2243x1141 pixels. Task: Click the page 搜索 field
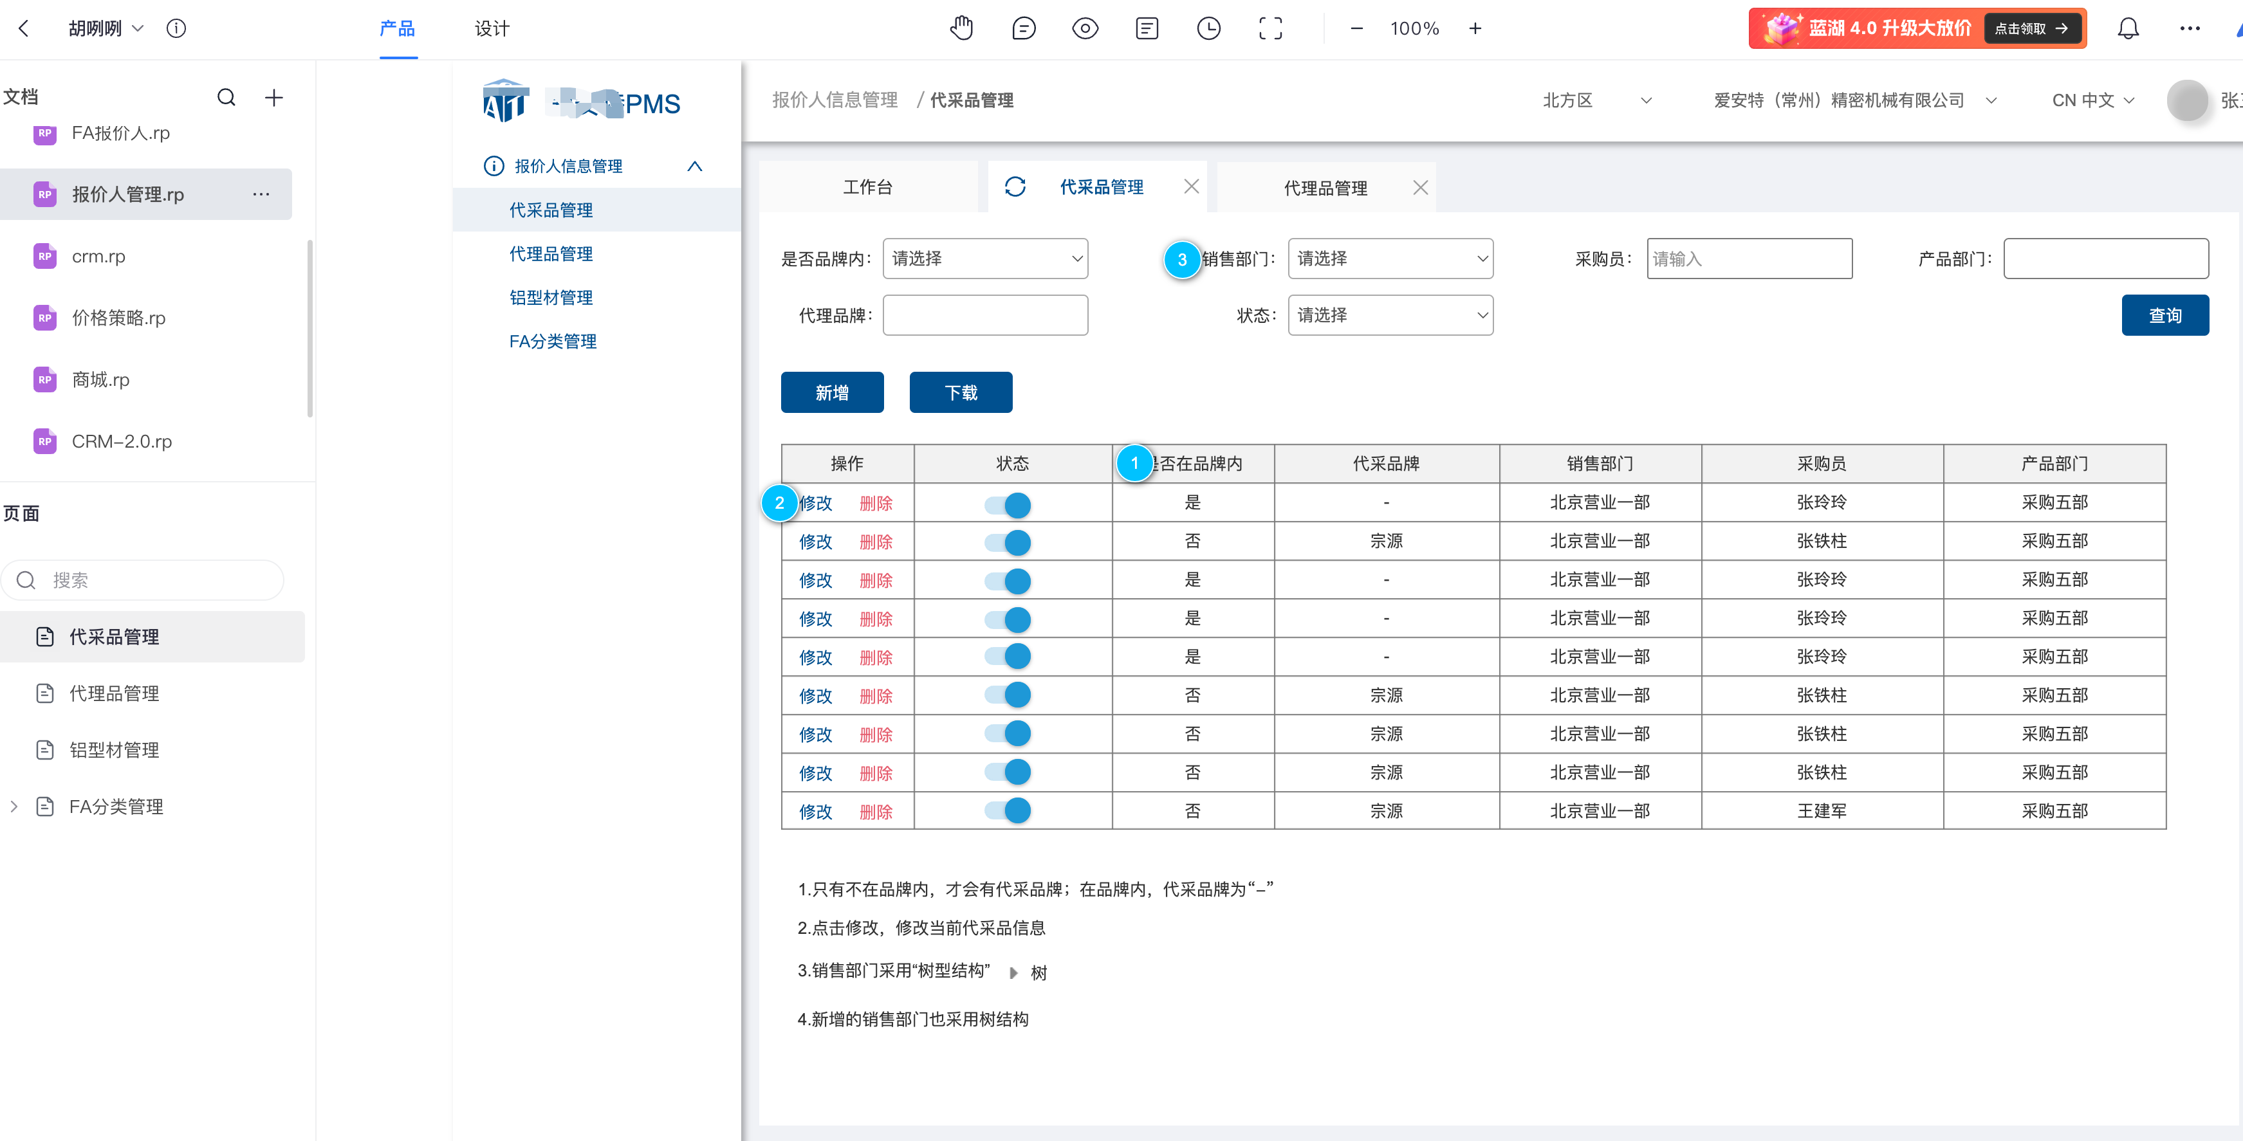143,580
